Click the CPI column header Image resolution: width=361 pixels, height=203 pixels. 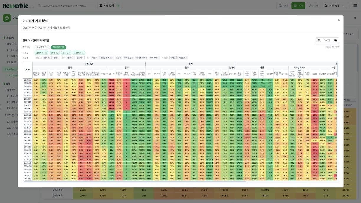[149, 74]
